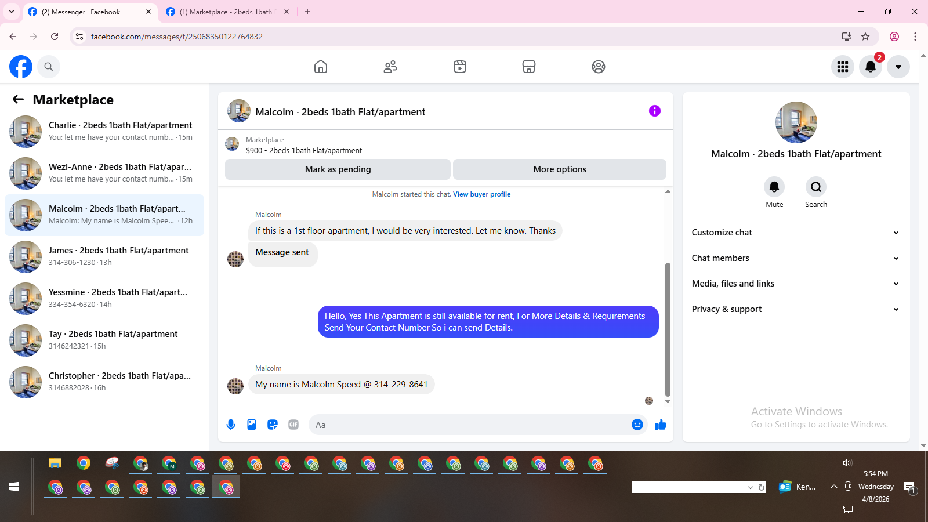Open the Video (Watch) icon
The image size is (928, 522).
point(460,67)
